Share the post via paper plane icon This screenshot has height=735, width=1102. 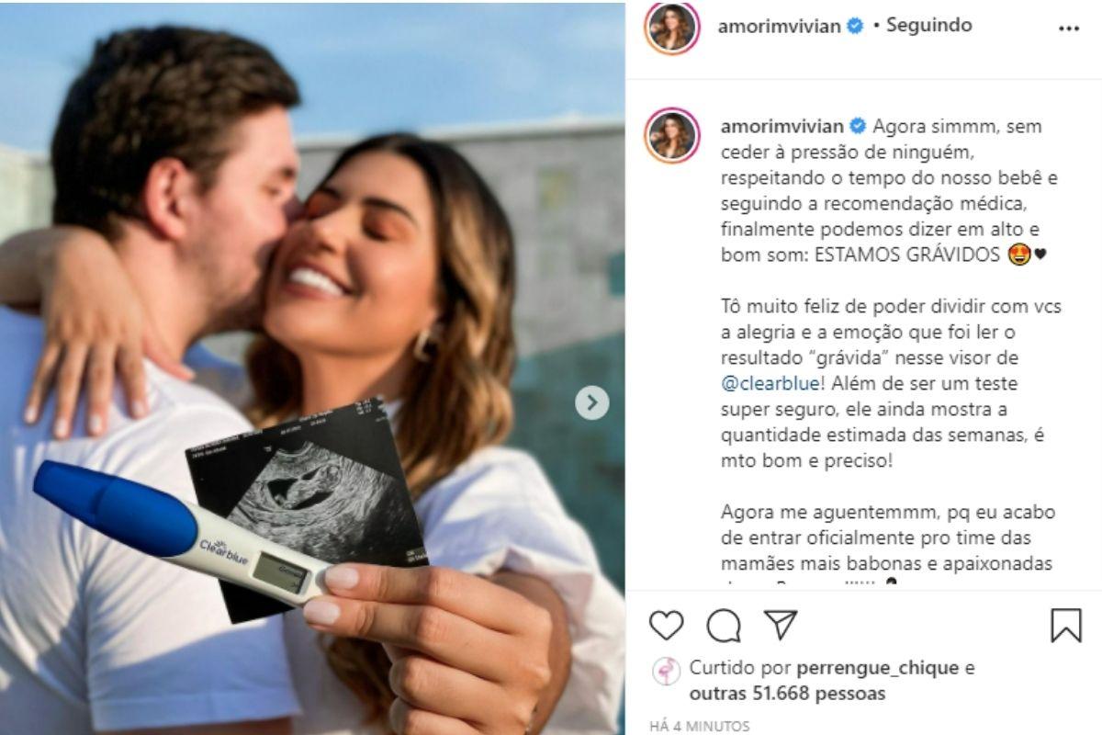[x=780, y=626]
